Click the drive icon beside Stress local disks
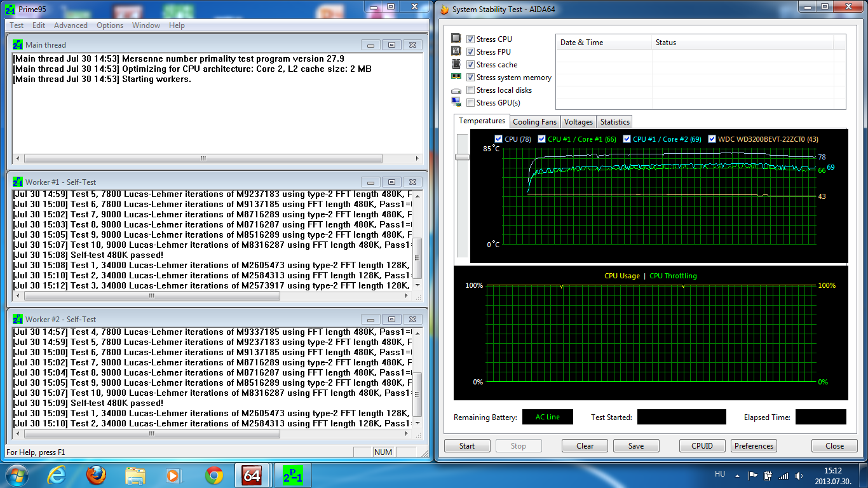The width and height of the screenshot is (868, 488). [456, 91]
